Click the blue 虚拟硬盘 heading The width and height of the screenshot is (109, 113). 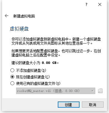(x=19, y=29)
